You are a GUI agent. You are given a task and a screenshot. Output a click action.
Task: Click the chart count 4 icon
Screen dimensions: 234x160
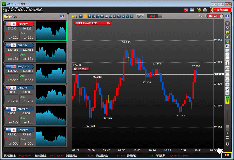point(227,16)
